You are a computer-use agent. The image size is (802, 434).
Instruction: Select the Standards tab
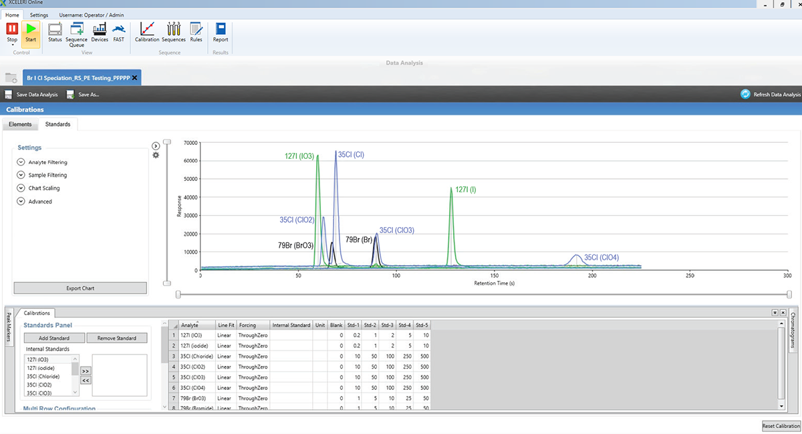click(57, 124)
